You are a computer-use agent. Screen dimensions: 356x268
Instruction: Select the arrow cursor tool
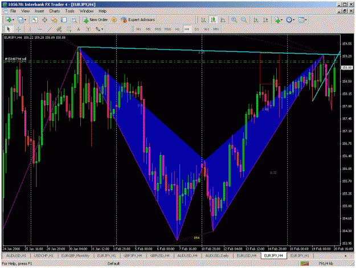tap(9, 29)
